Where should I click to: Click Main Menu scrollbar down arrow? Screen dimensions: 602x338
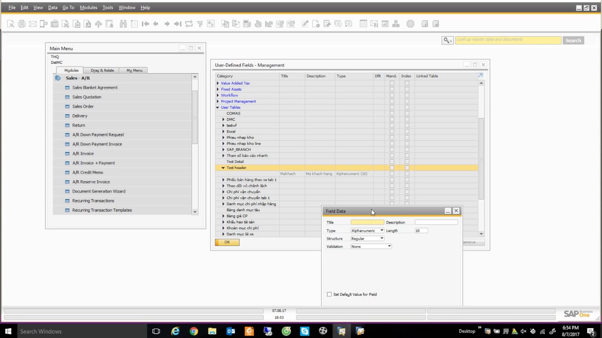click(x=195, y=212)
